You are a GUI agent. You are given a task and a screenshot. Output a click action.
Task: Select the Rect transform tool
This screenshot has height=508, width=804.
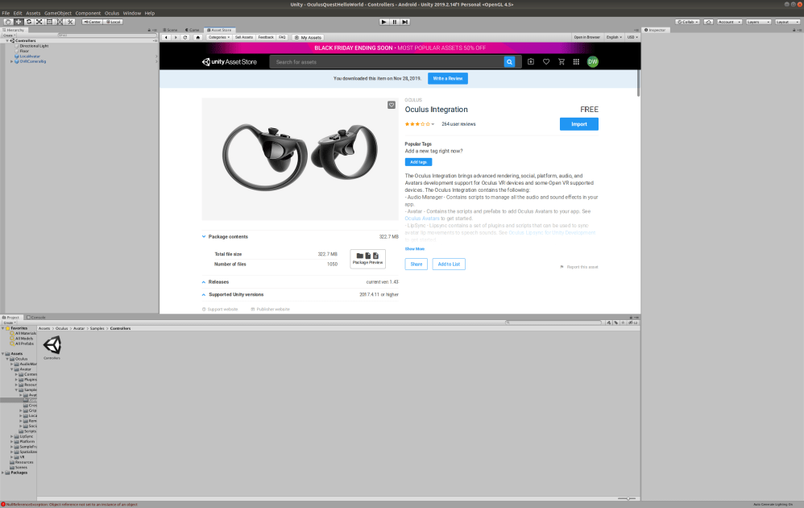click(49, 22)
